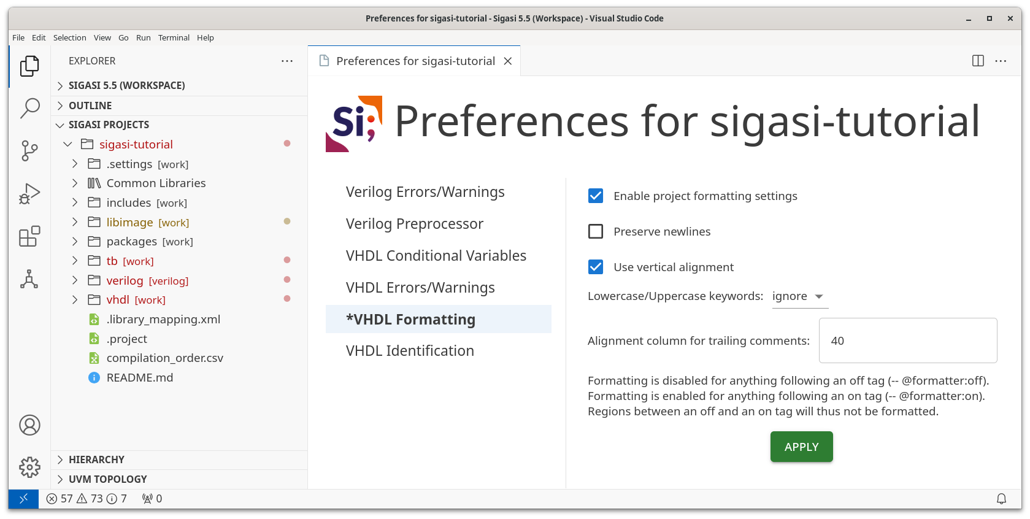
Task: Click the Common Libraries library icon
Action: tap(94, 183)
